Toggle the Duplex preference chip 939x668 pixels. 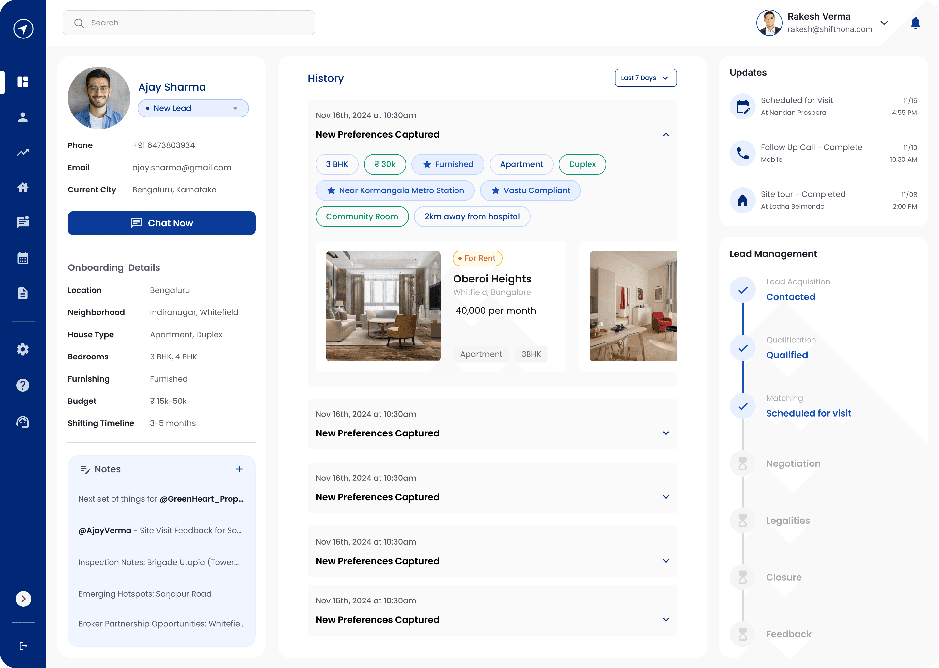click(x=582, y=164)
